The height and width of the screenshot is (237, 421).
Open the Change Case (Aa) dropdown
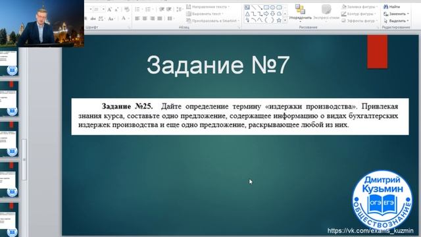click(111, 18)
